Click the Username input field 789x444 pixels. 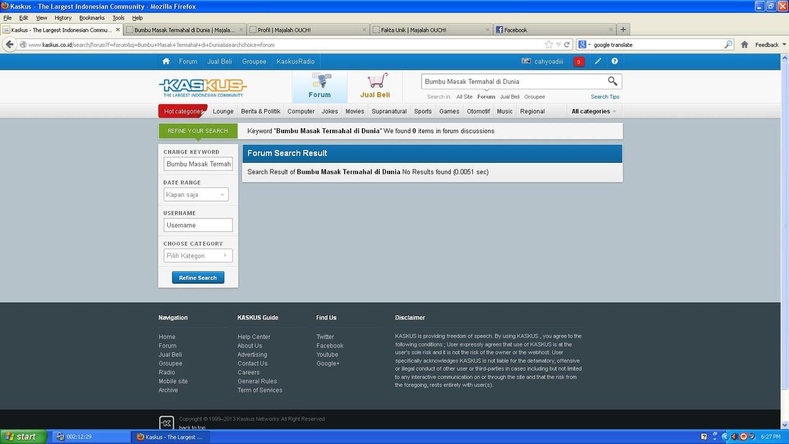[x=198, y=225]
